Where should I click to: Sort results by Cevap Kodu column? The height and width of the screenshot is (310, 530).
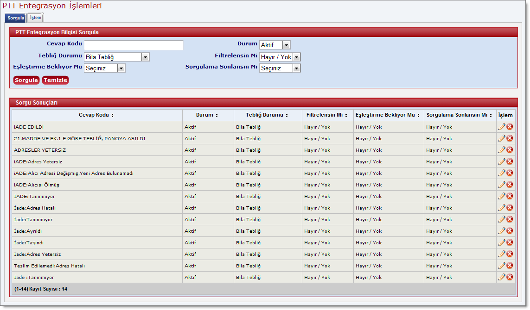point(96,115)
